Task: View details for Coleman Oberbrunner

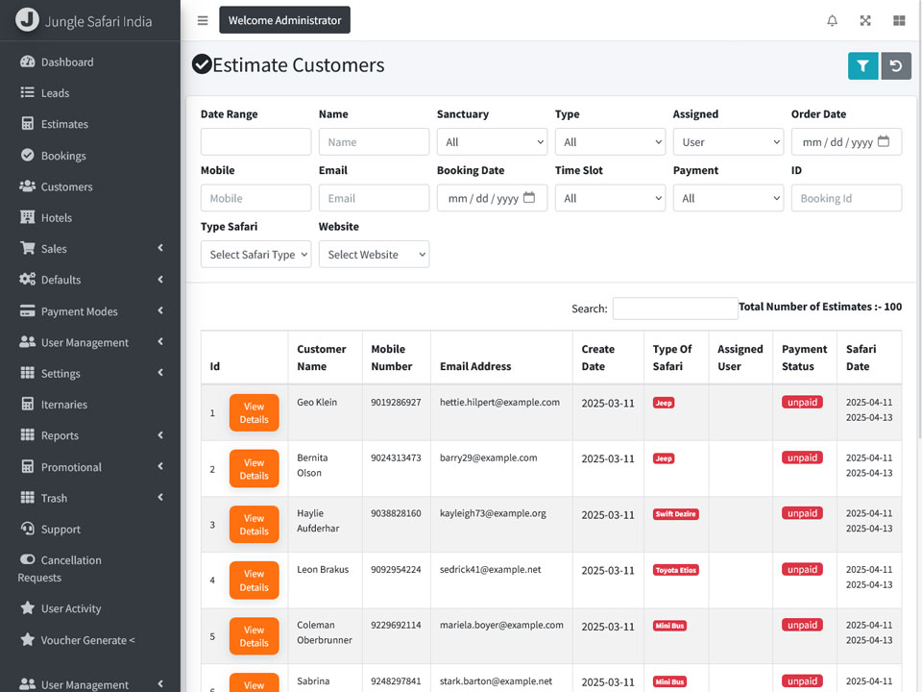Action: pos(254,636)
